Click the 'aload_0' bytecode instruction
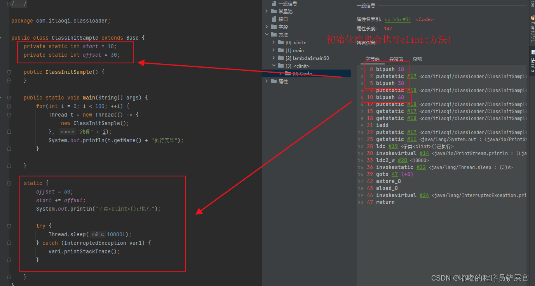 click(x=387, y=188)
